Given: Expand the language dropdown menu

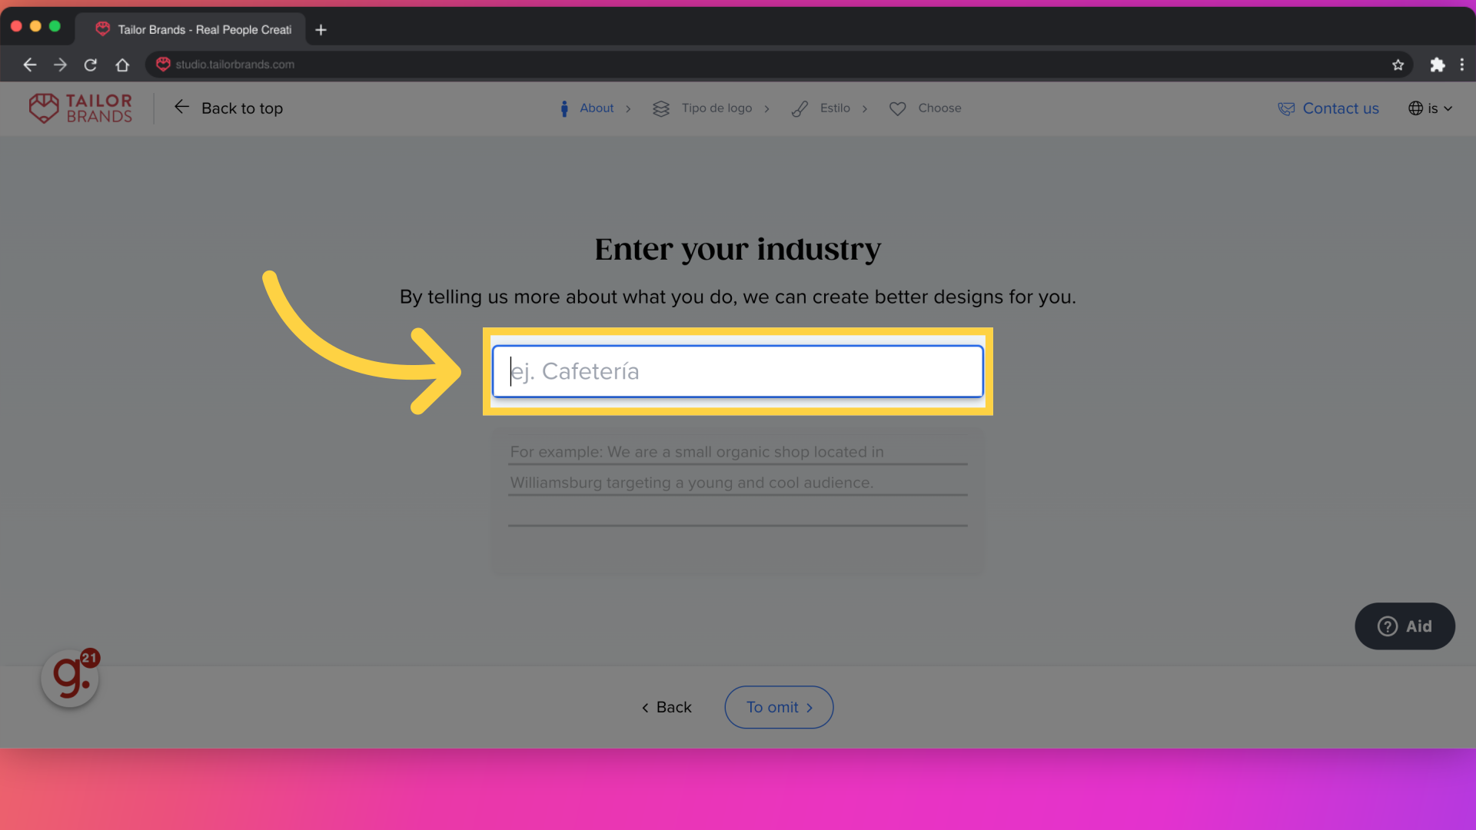Looking at the screenshot, I should [1431, 108].
